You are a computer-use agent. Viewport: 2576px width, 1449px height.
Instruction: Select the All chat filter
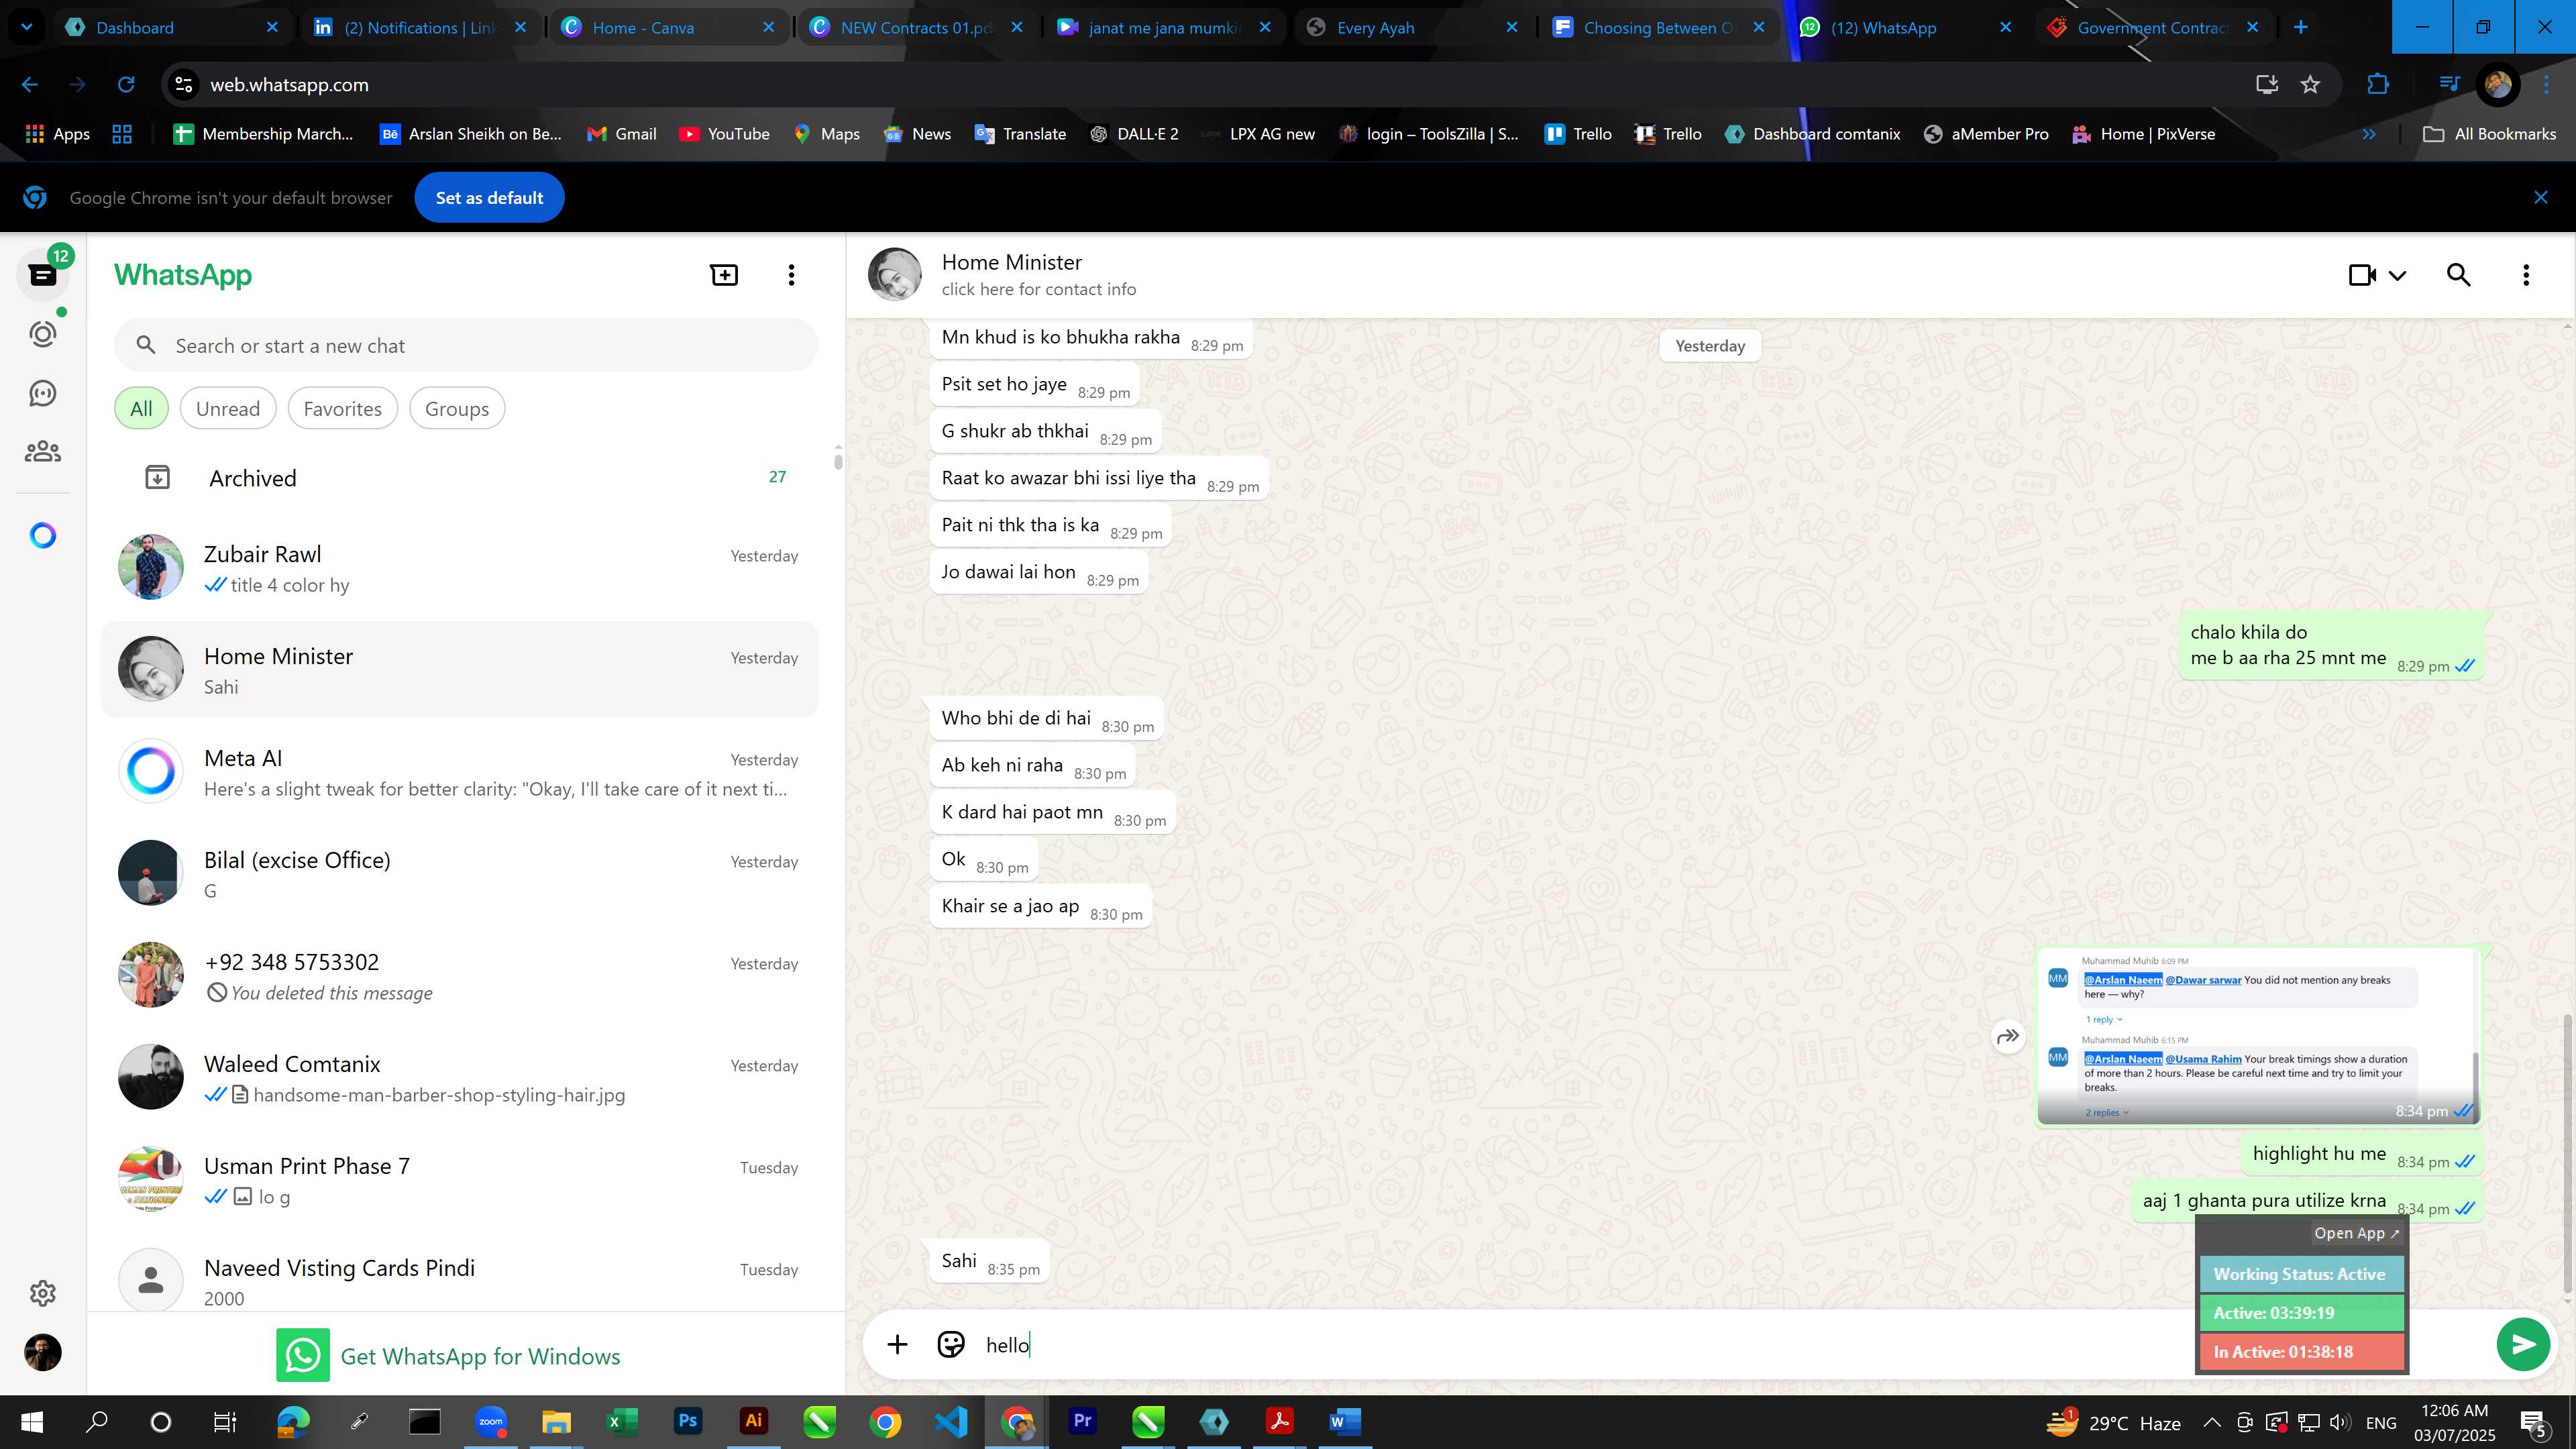(x=141, y=409)
